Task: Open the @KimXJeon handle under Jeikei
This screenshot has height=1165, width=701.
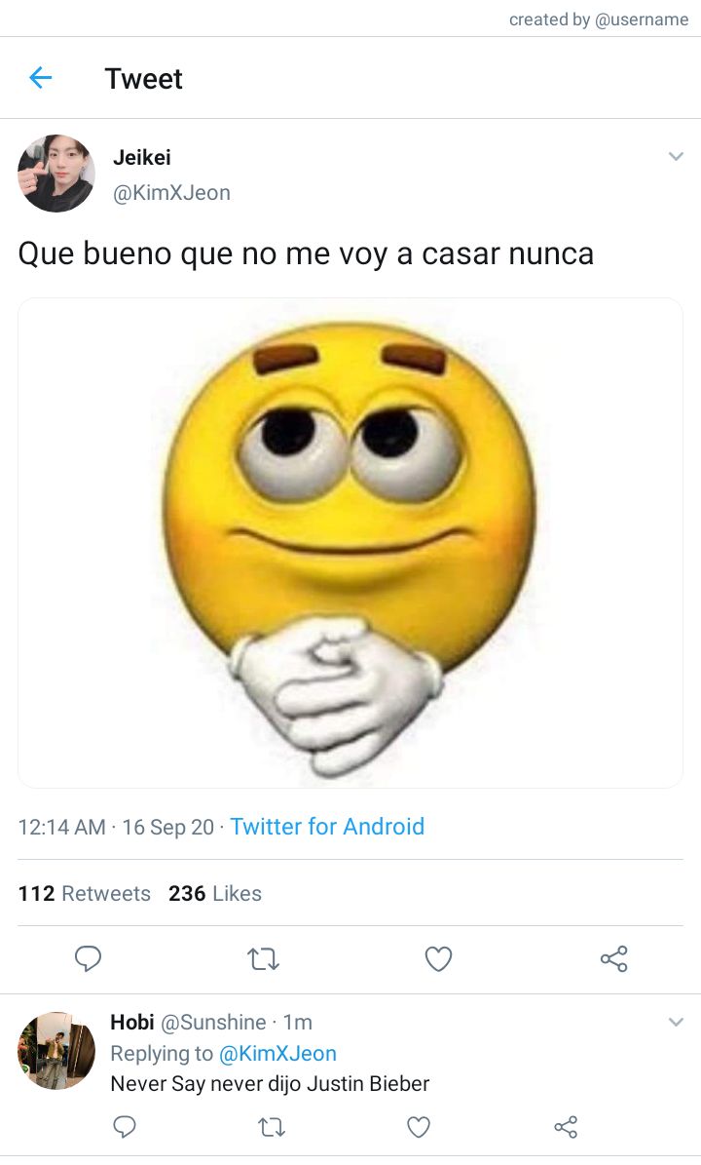Action: [x=171, y=193]
